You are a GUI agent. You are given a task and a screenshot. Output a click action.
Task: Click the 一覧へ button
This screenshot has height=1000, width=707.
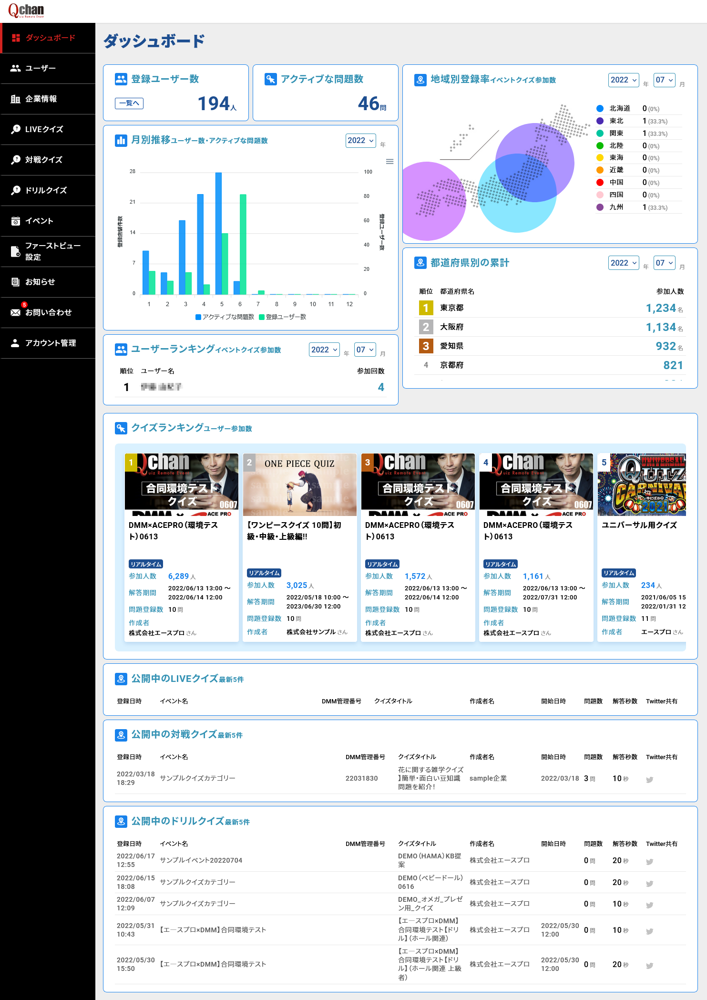coord(129,103)
